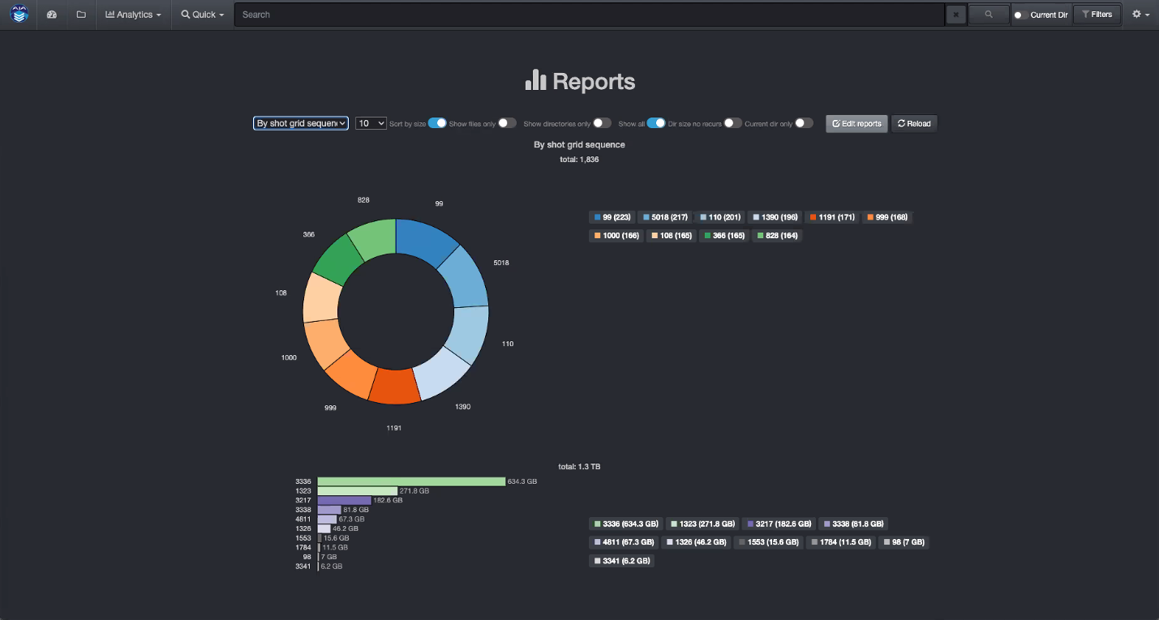This screenshot has height=620, width=1159.
Task: Click the green 634.3 GB bar
Action: tap(410, 481)
